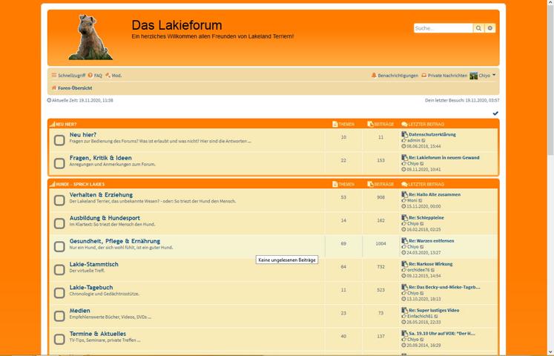Open advanced search via the gear icon
This screenshot has width=554, height=356.
pyautogui.click(x=490, y=28)
